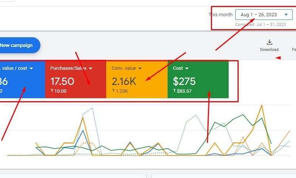The width and height of the screenshot is (296, 178).
Task: Click the This month label
Action: tap(221, 15)
